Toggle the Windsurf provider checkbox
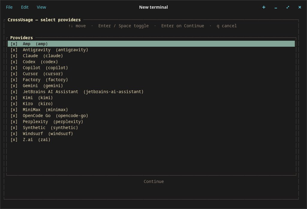The image size is (307, 209). (14, 134)
